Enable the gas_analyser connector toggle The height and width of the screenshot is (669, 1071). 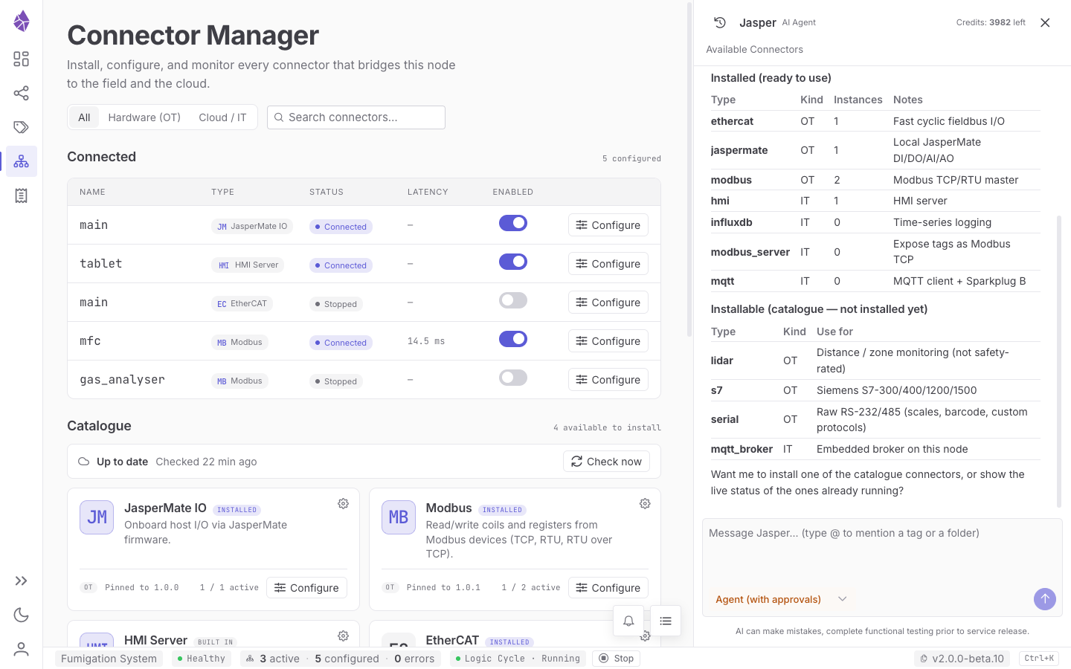tap(513, 378)
